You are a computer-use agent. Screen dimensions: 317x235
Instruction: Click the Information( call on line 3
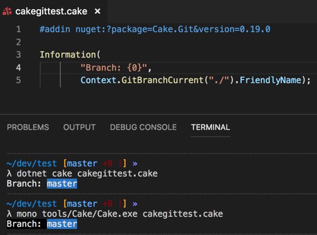[x=70, y=55]
